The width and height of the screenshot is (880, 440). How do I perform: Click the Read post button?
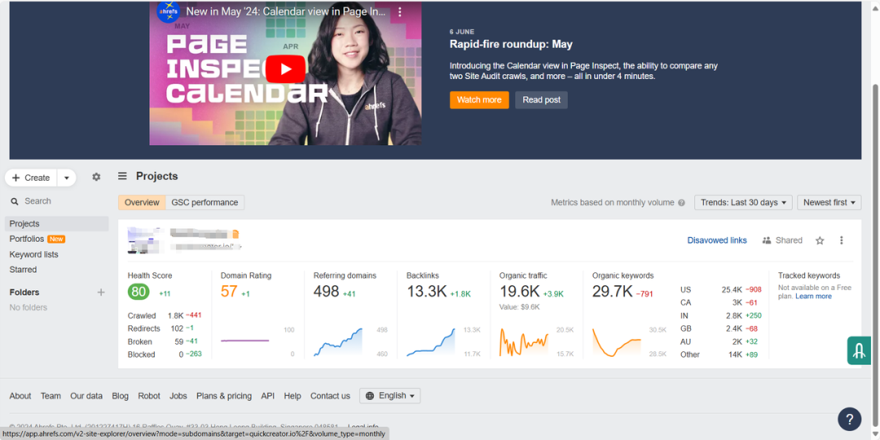click(x=542, y=100)
